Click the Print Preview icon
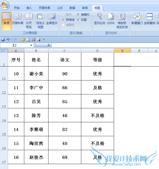Image resolution: width=159 pixels, height=169 pixels. [28, 40]
